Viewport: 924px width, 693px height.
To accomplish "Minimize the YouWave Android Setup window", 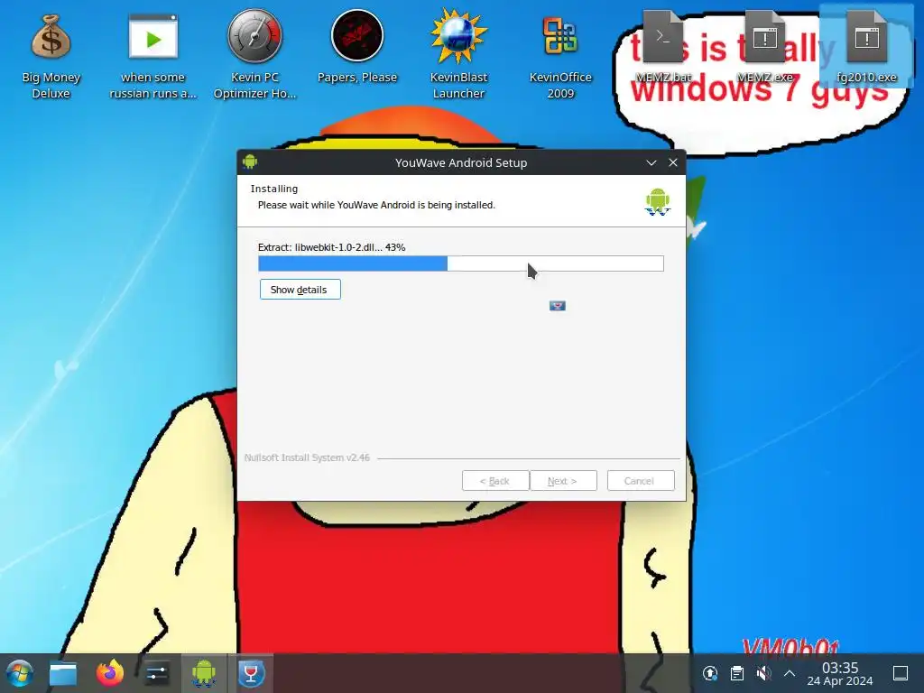I will [651, 162].
